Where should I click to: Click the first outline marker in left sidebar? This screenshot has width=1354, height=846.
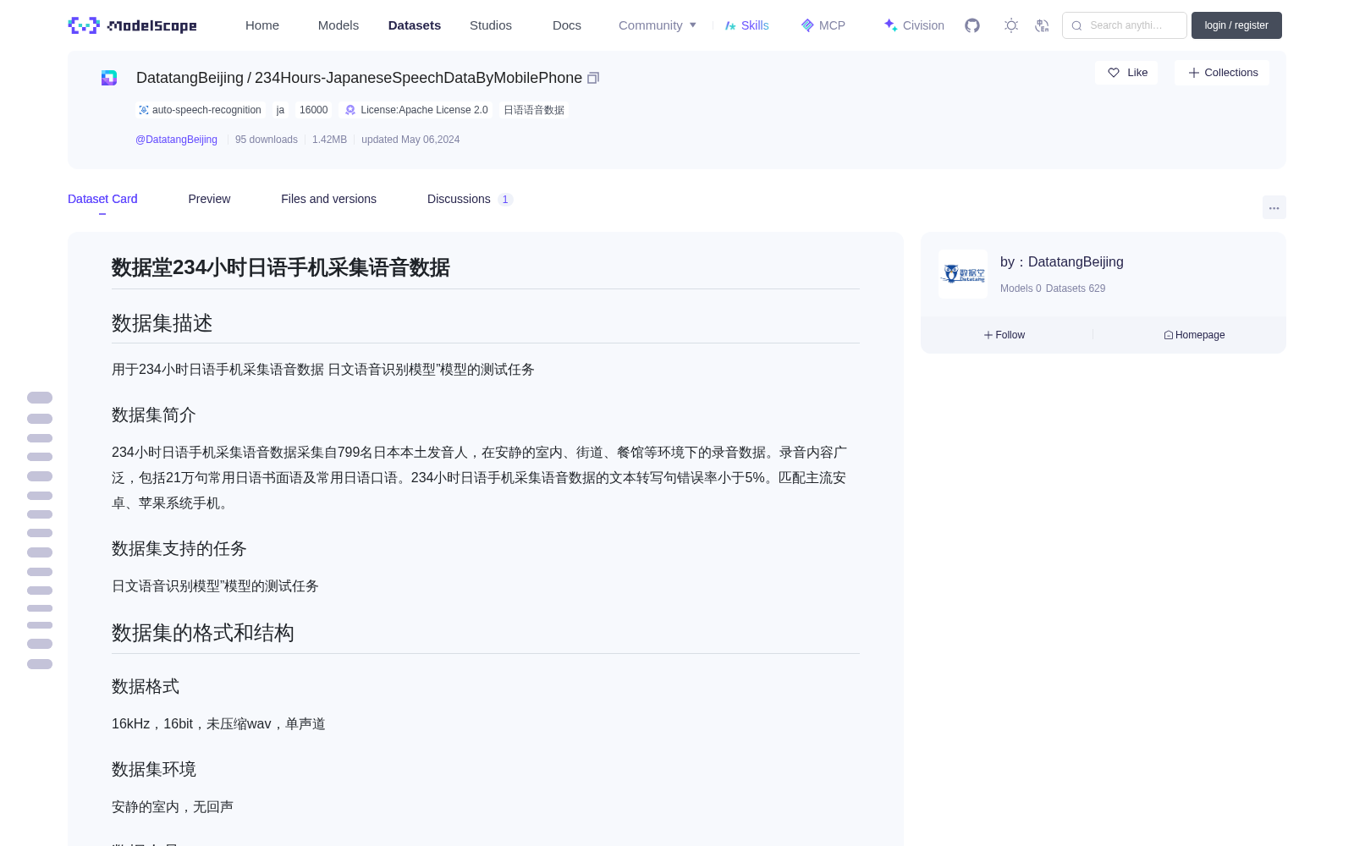(40, 398)
